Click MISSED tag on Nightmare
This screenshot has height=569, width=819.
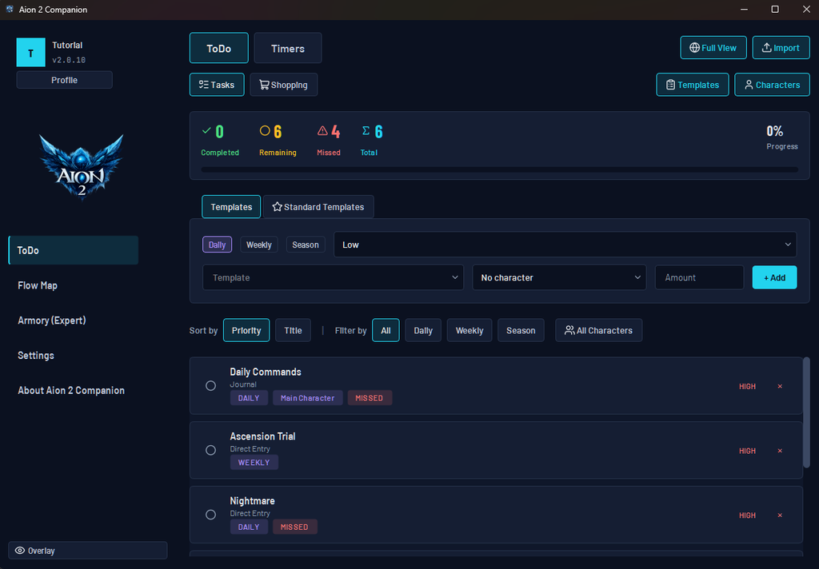(294, 527)
